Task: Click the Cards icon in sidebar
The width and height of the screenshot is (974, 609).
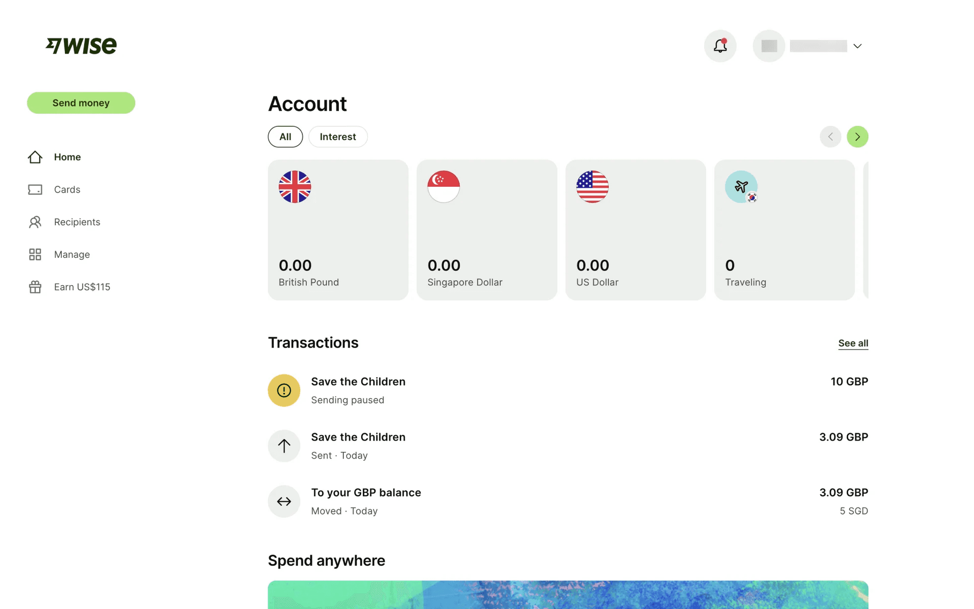Action: point(35,189)
